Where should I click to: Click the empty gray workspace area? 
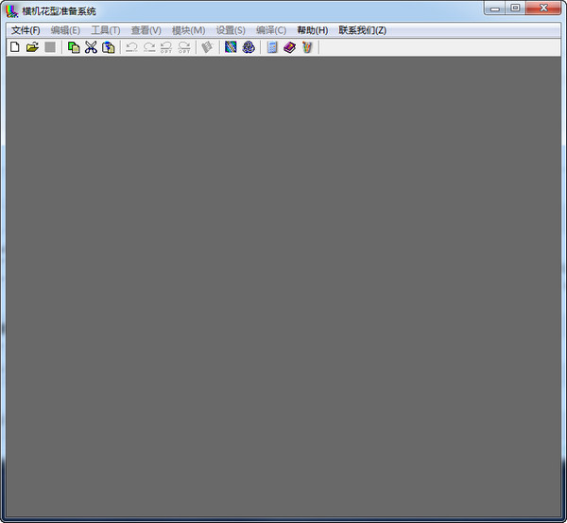(283, 286)
